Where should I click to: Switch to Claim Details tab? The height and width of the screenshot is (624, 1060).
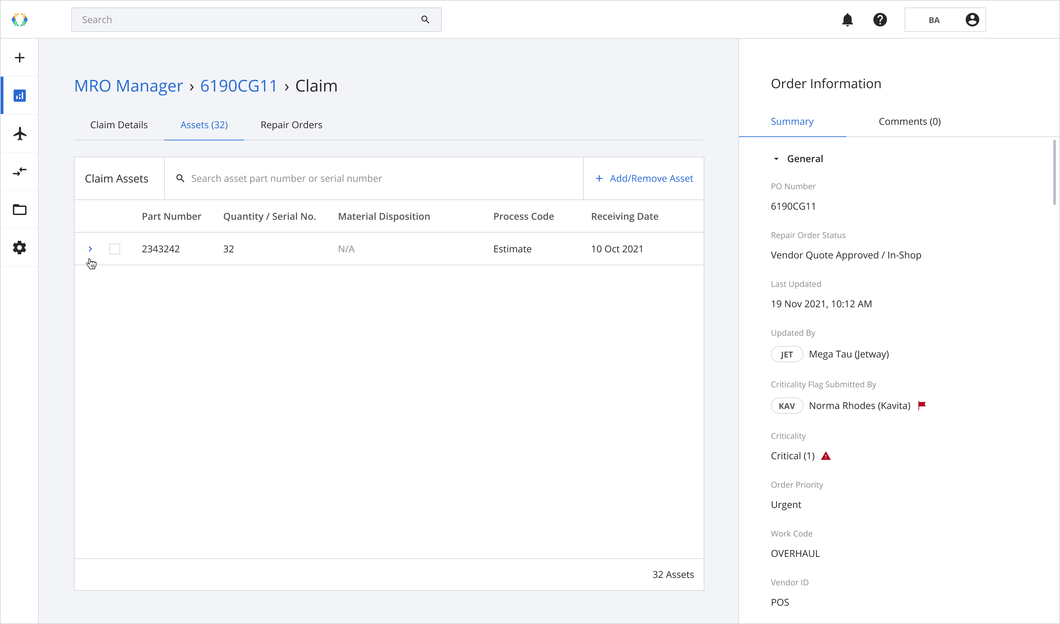(x=119, y=125)
